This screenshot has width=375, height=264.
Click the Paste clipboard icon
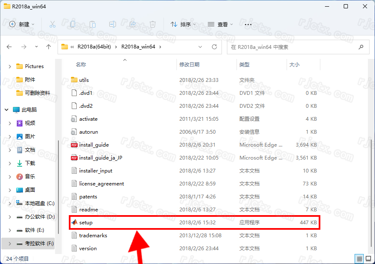coord(93,24)
